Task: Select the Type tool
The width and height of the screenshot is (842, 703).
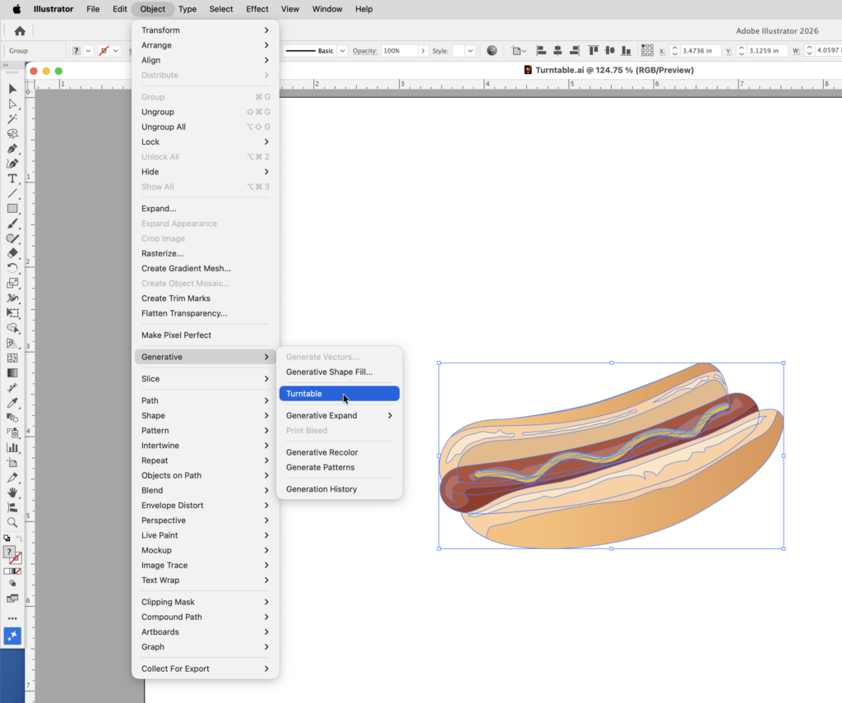Action: (12, 178)
